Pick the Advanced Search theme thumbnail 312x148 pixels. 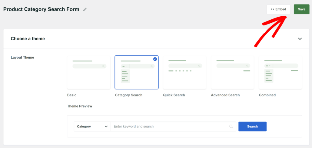click(x=232, y=72)
